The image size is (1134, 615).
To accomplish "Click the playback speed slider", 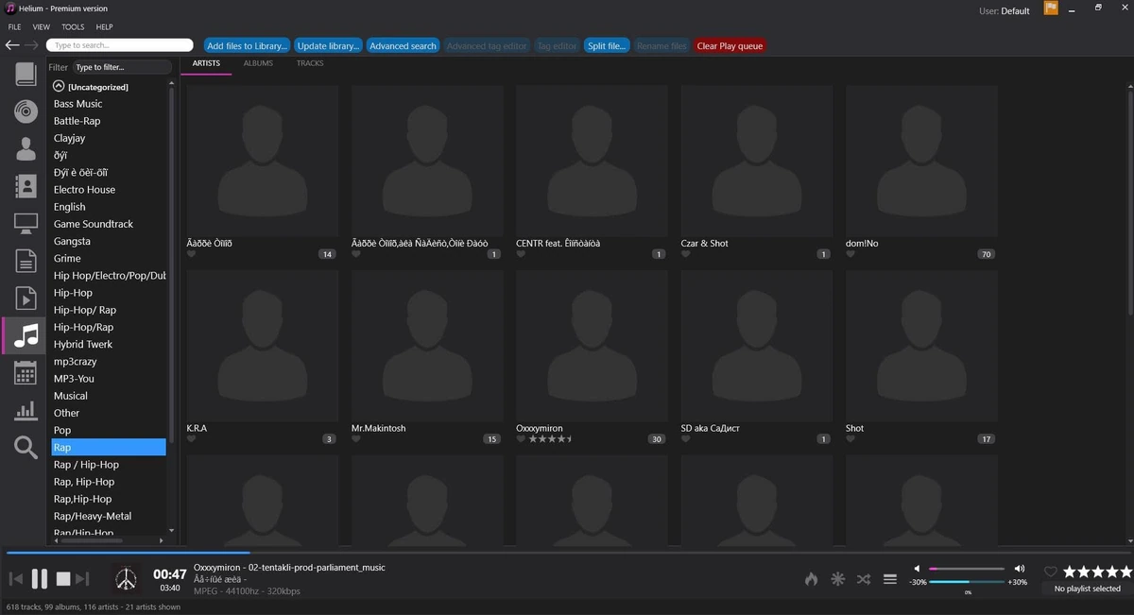I will pos(967,582).
